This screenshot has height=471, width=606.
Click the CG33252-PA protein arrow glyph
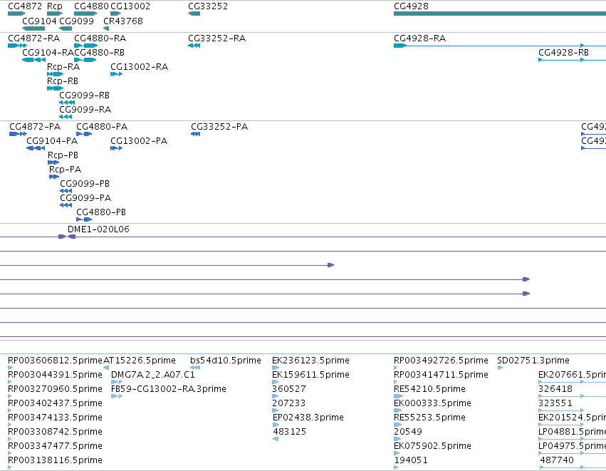click(196, 134)
